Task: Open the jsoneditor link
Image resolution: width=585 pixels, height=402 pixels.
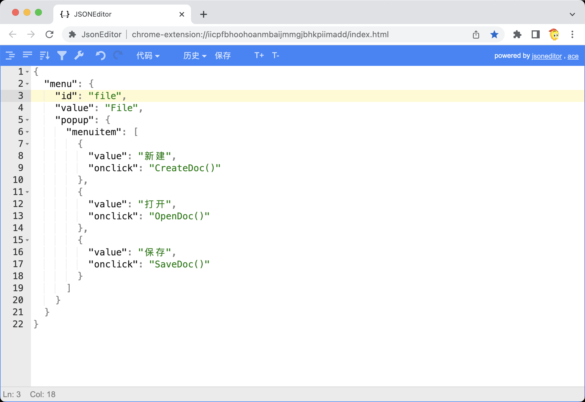Action: click(547, 56)
